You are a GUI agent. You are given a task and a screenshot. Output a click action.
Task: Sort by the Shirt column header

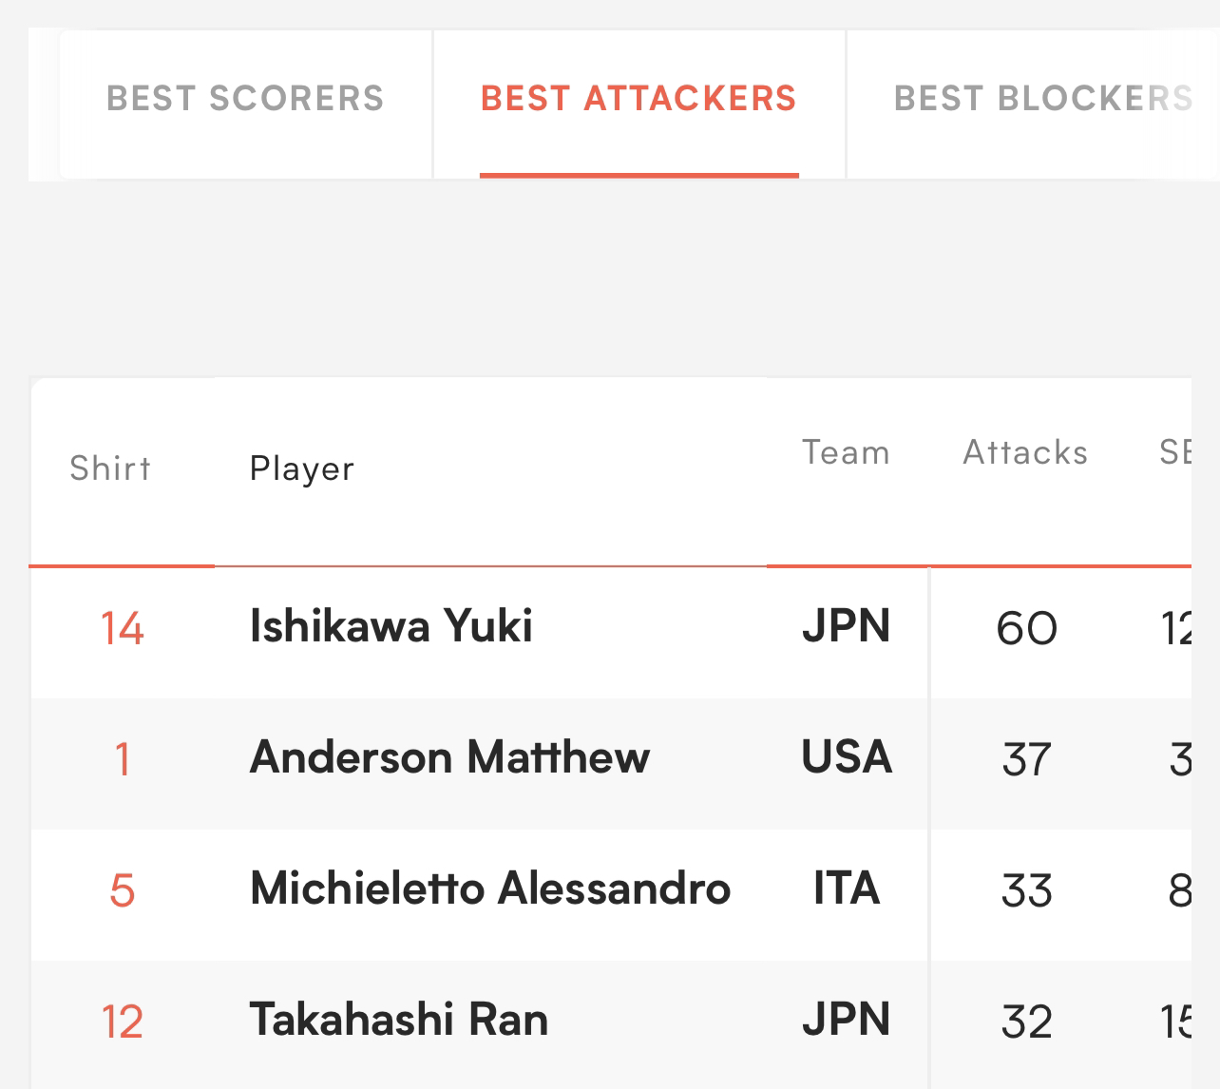(x=110, y=468)
